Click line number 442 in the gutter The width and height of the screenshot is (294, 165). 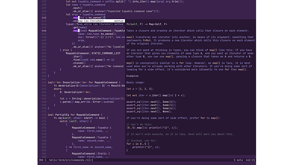(x=44, y=18)
